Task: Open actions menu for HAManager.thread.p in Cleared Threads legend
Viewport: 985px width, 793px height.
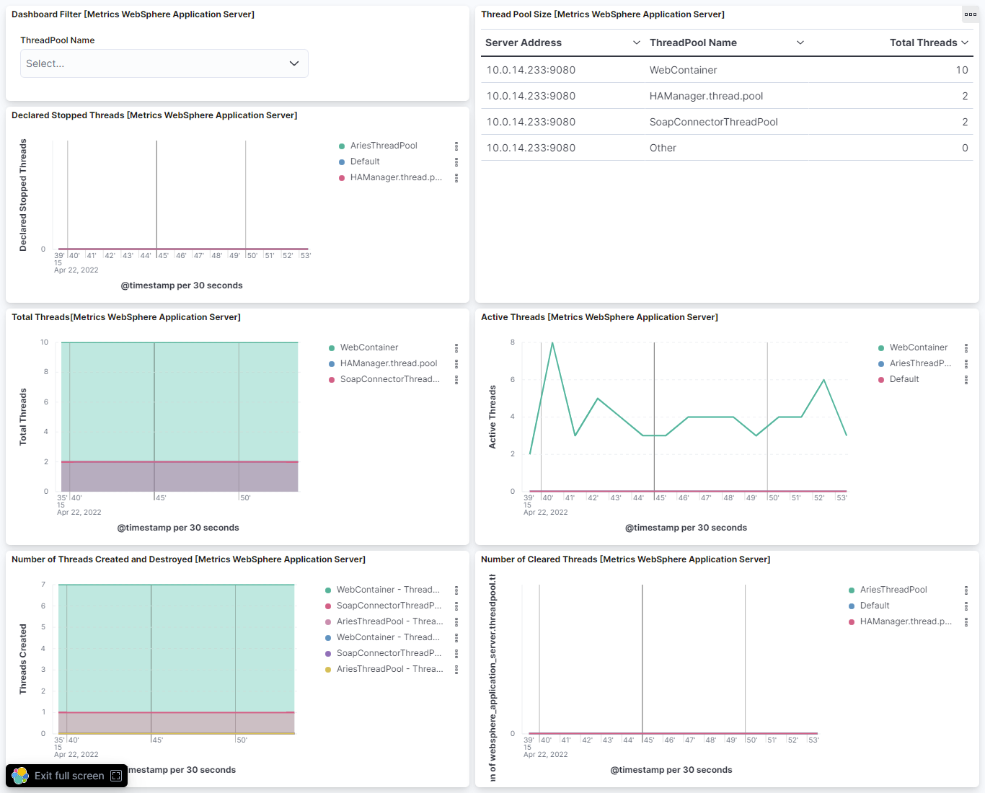Action: (x=966, y=621)
